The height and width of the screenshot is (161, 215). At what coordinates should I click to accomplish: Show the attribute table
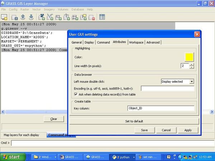[x=102, y=17]
